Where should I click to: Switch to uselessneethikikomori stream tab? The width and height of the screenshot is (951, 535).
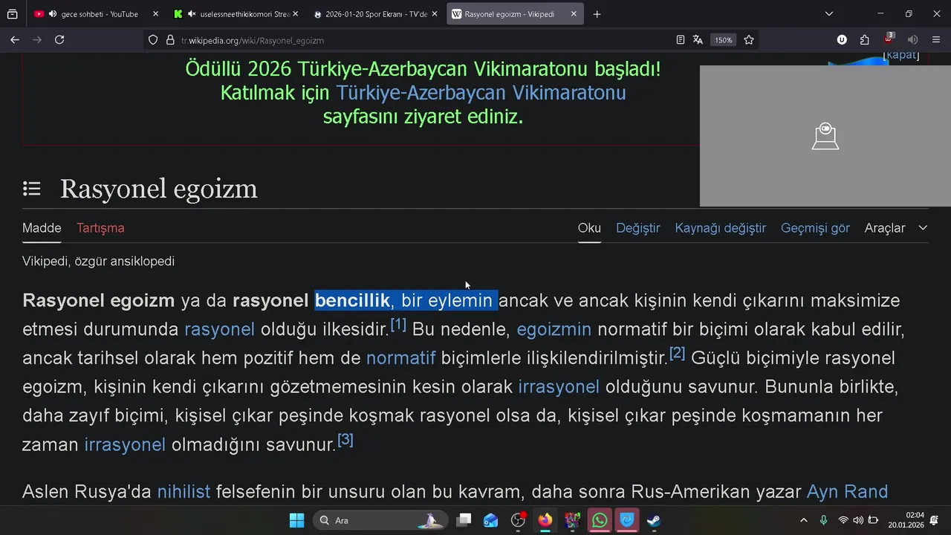[x=236, y=14]
